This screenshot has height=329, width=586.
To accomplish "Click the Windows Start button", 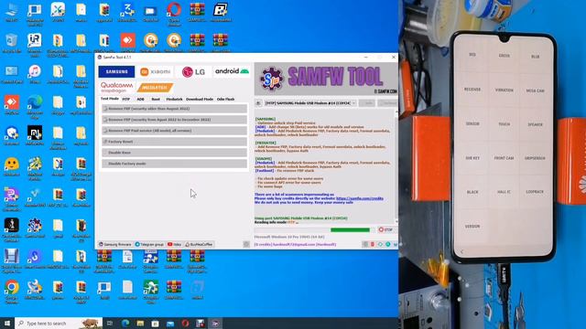I will pyautogui.click(x=7, y=323).
